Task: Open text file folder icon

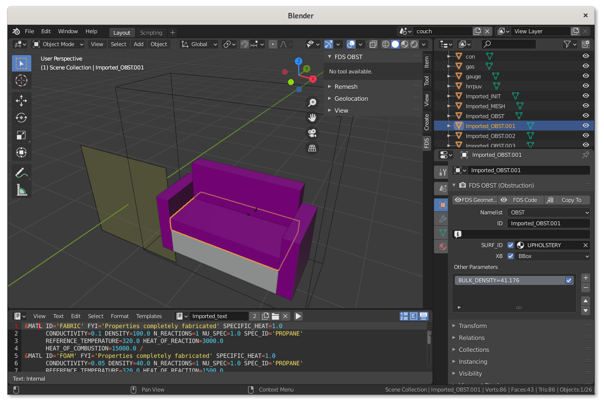Action: [275, 316]
